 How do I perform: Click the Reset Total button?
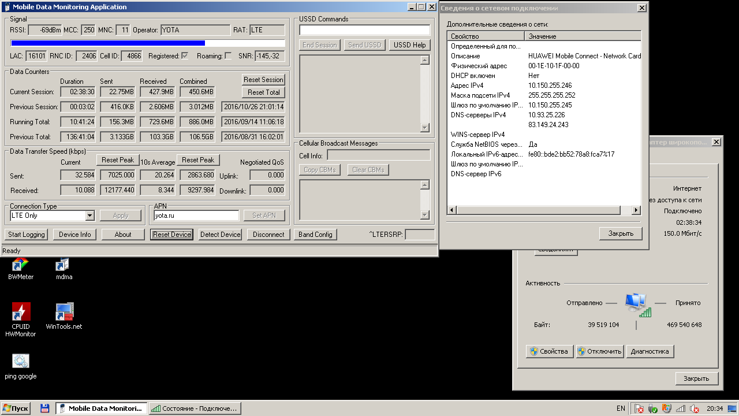click(x=263, y=92)
